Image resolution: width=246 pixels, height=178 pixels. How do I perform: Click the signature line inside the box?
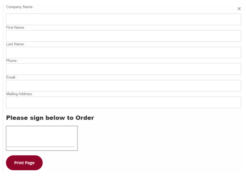[x=40, y=146]
